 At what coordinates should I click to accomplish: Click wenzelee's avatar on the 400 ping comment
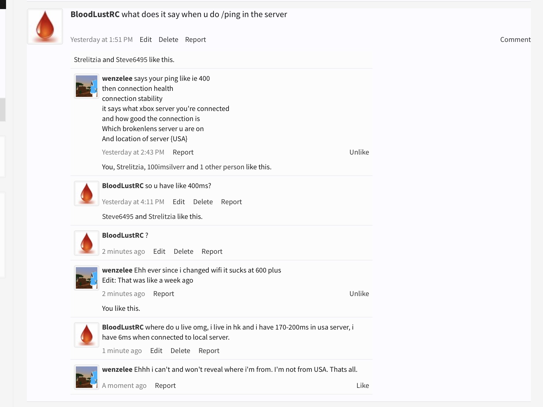[87, 86]
